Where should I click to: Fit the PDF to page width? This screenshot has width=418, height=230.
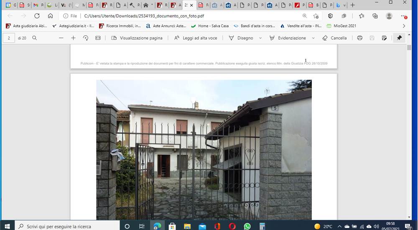click(x=98, y=38)
